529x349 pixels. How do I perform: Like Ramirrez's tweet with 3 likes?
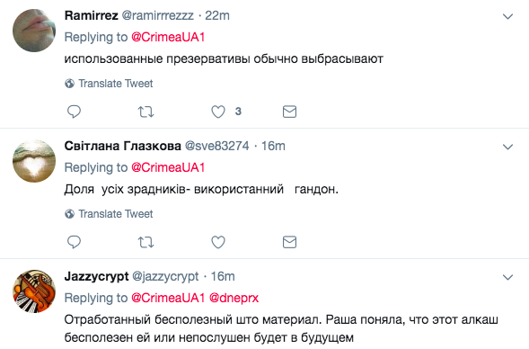click(218, 112)
